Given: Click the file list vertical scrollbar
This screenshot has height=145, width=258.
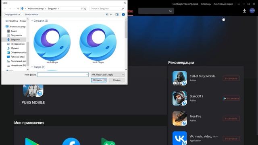Looking at the screenshot, I should (x=126, y=29).
